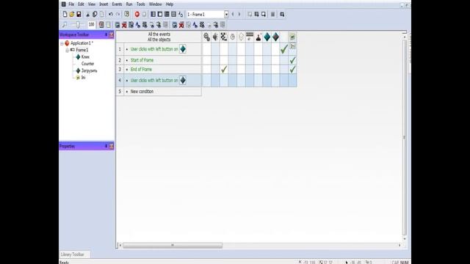This screenshot has width=470, height=264.
Task: Pin the Workspace Toolbar panel
Action: click(106, 34)
